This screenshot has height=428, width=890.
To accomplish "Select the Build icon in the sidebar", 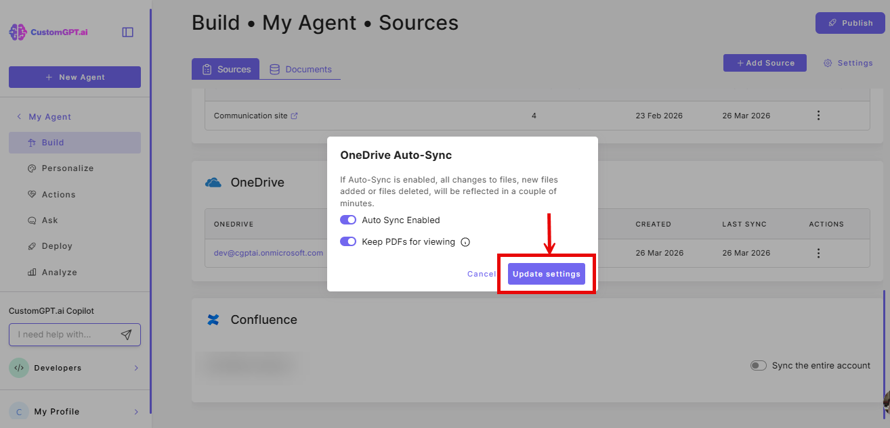I will tap(31, 142).
